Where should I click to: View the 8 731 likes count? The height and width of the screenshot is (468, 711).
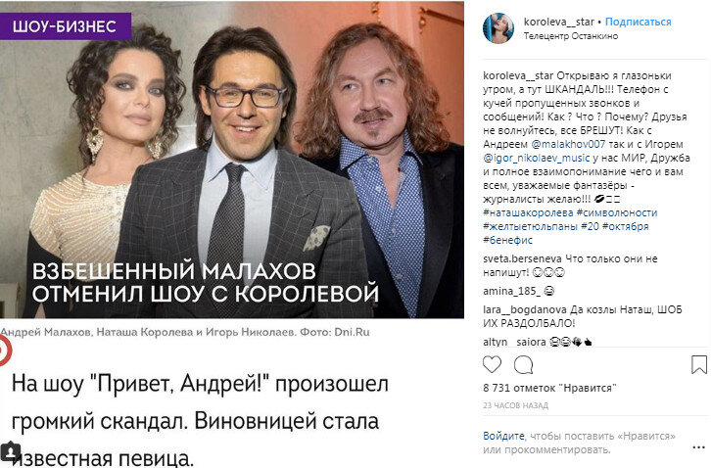click(549, 388)
